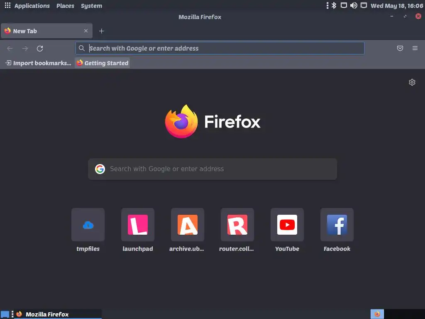Image resolution: width=425 pixels, height=319 pixels.
Task: Switch to workspace with Firefox icon
Action: tap(377, 314)
